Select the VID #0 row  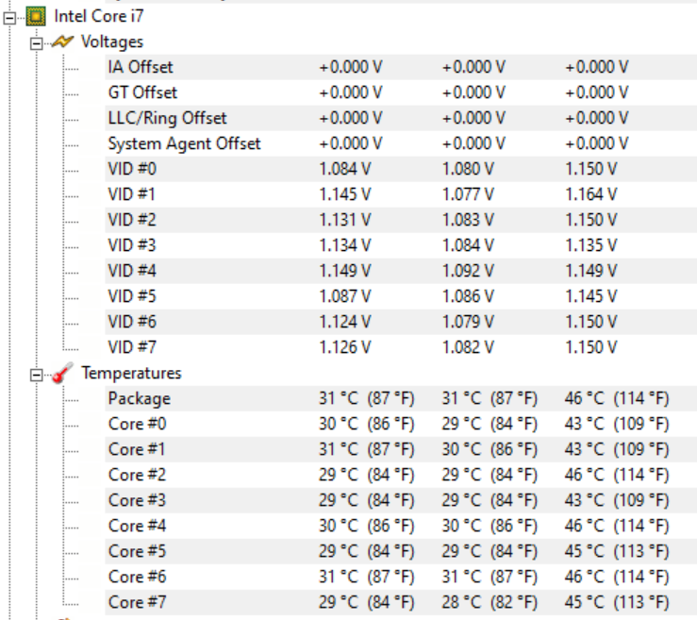click(401, 169)
